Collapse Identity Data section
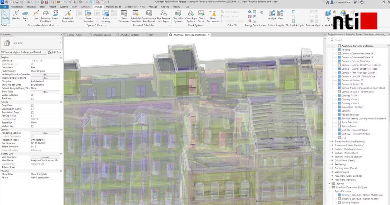The width and height of the screenshot is (390, 205). 61,154
